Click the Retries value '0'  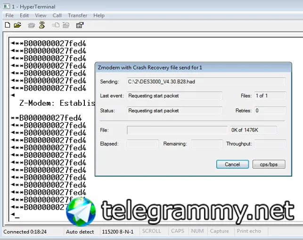point(270,110)
